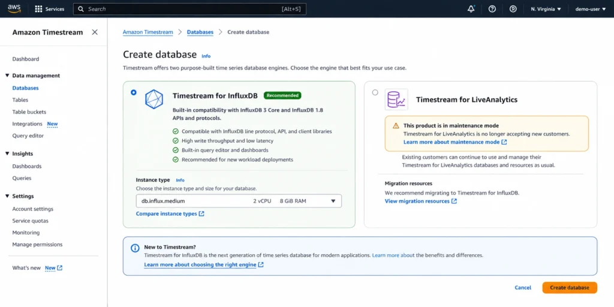Open Databases in the sidebar
The image size is (614, 307).
click(25, 88)
